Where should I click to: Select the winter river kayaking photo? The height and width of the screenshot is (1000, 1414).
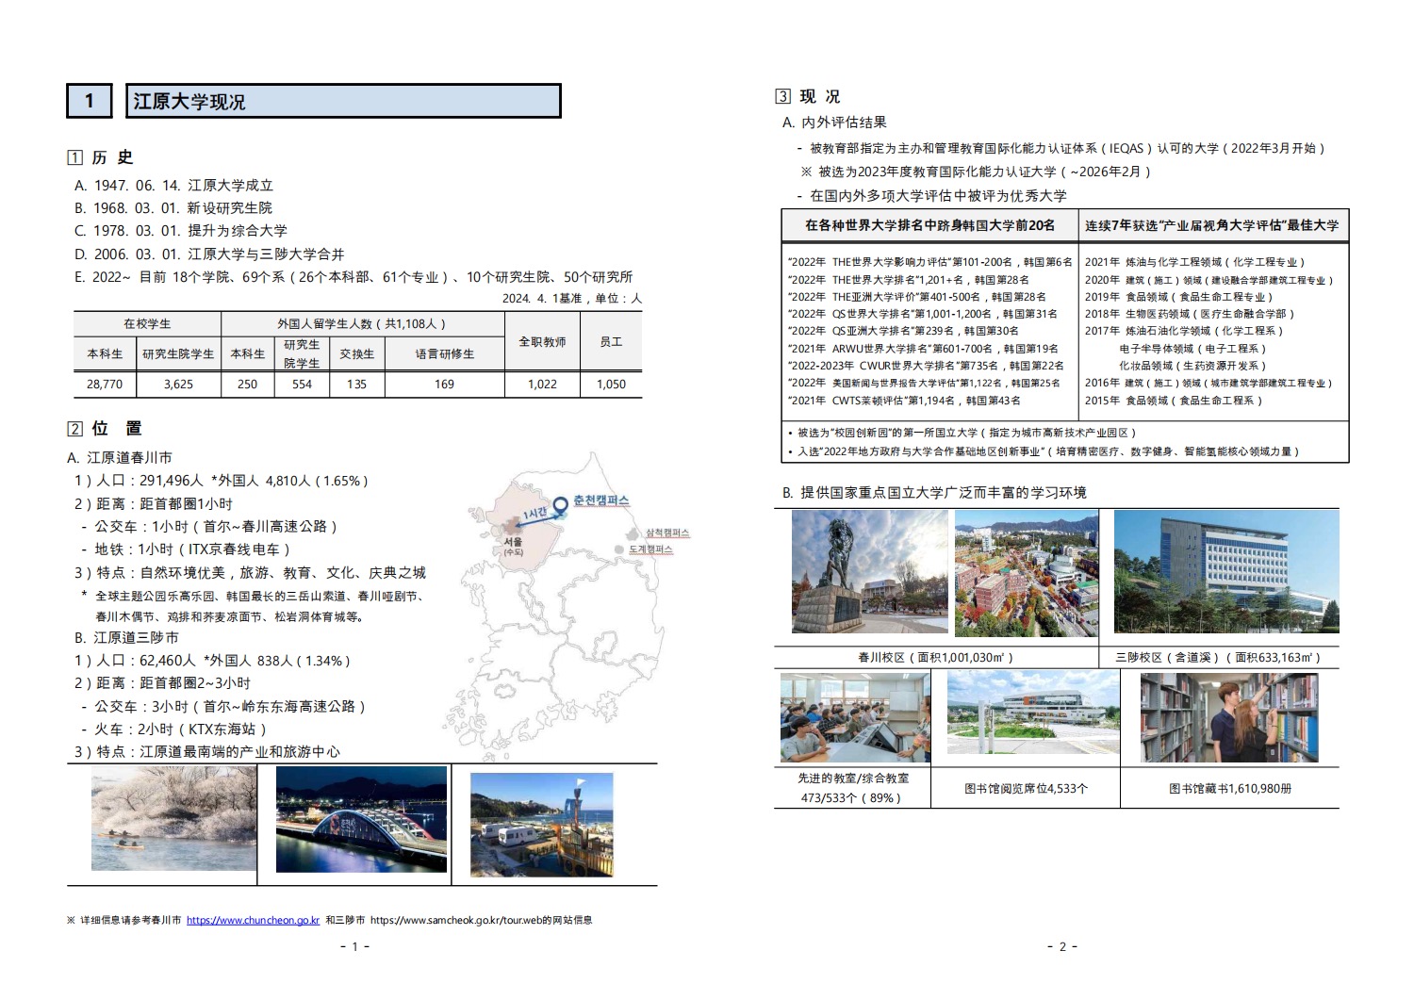tap(173, 818)
